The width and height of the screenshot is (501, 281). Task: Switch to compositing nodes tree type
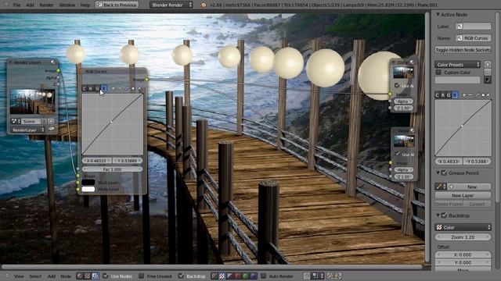tap(95, 276)
